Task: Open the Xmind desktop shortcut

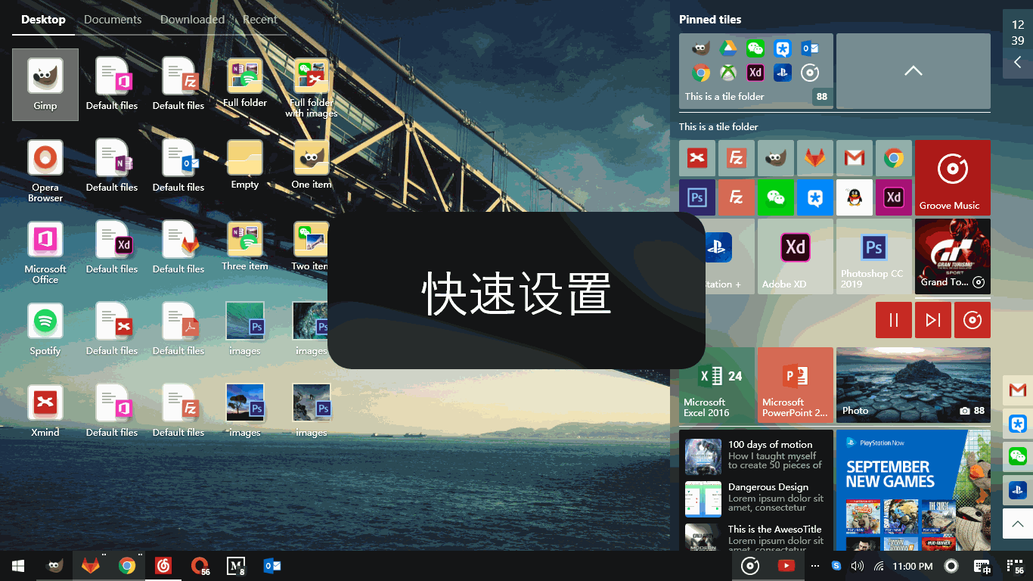Action: (45, 411)
